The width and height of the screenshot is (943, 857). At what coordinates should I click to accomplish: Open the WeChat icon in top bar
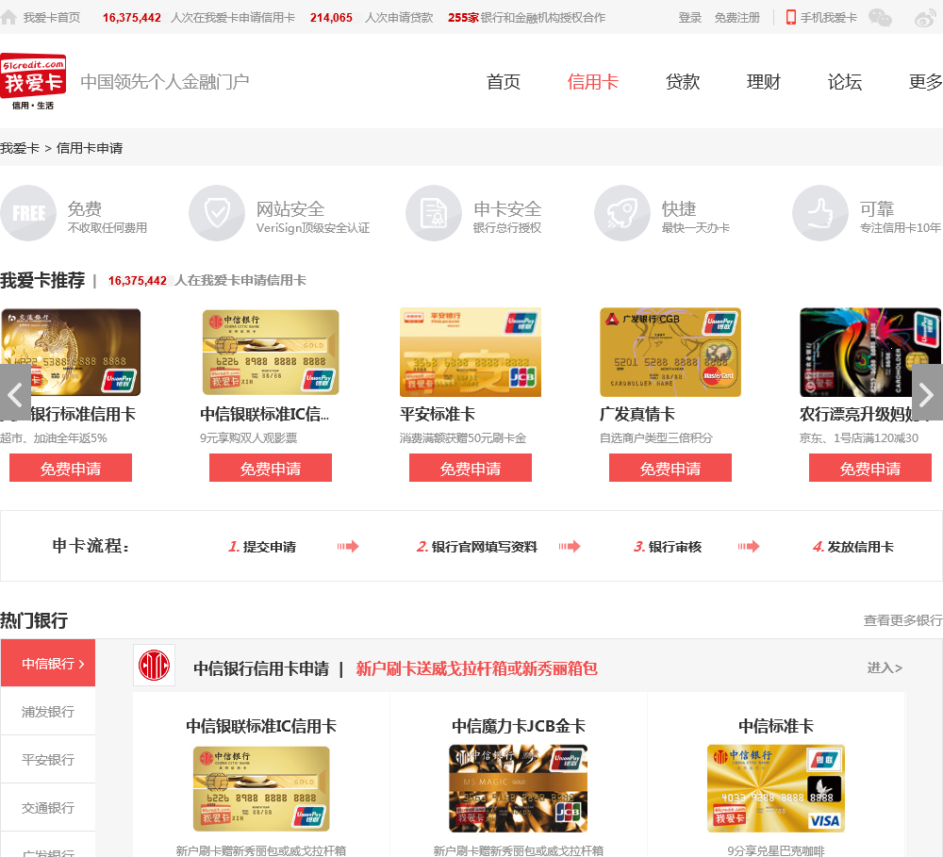coord(880,17)
